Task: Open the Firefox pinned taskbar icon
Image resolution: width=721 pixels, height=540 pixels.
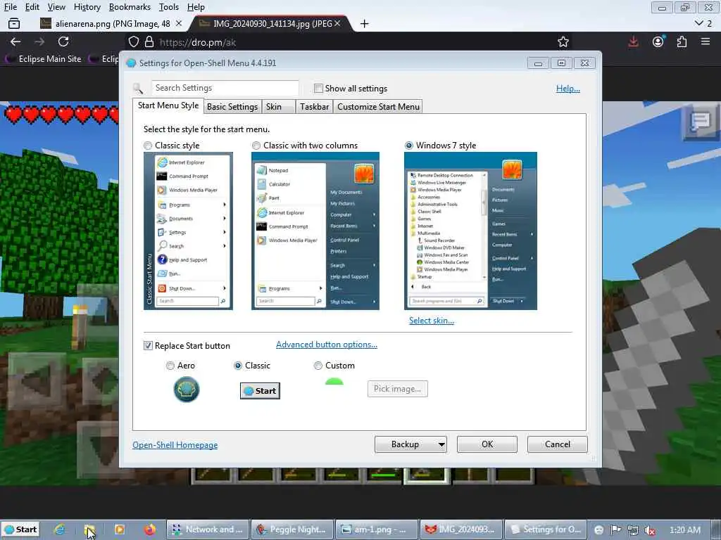Action: (150, 529)
